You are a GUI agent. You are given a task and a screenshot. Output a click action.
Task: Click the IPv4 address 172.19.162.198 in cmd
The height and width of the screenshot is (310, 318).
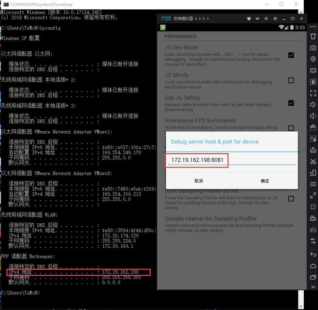(120, 272)
